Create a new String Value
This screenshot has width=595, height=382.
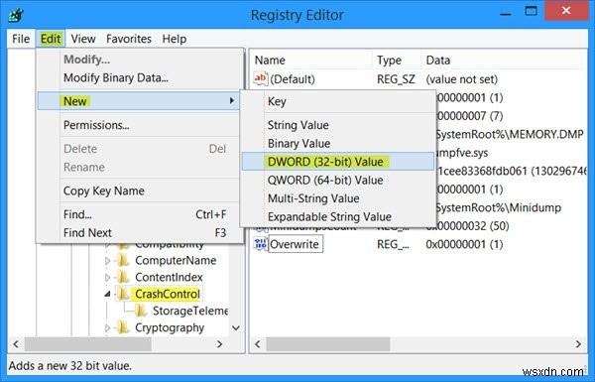pyautogui.click(x=338, y=125)
